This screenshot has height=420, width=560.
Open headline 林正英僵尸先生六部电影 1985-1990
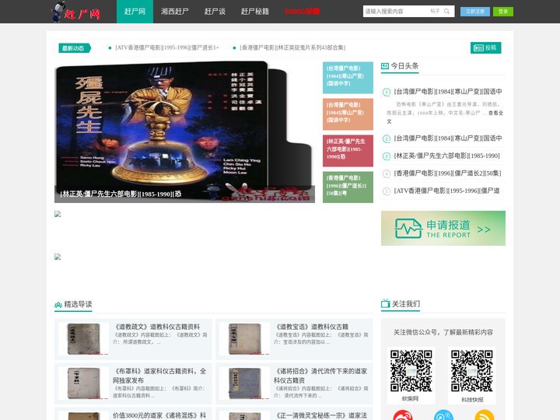446,156
